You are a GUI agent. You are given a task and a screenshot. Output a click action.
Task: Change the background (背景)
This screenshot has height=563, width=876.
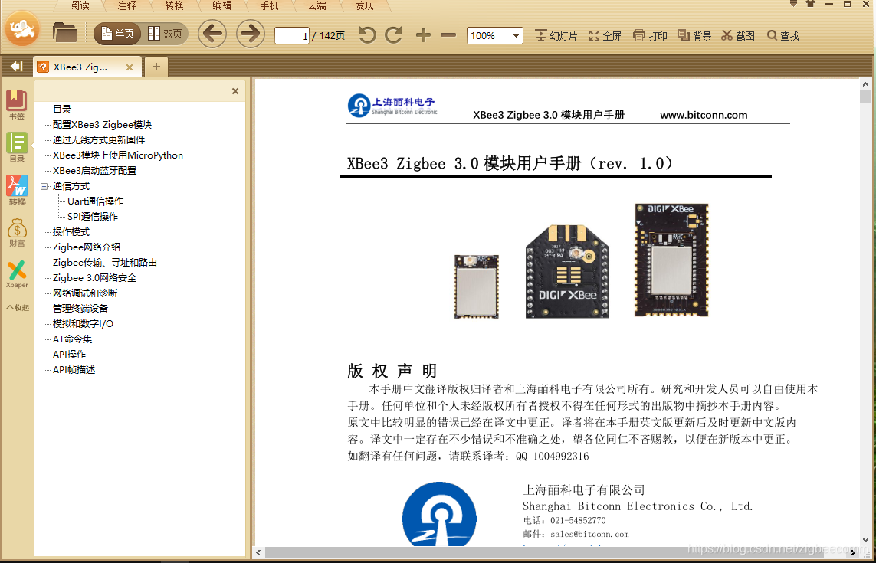click(x=694, y=36)
